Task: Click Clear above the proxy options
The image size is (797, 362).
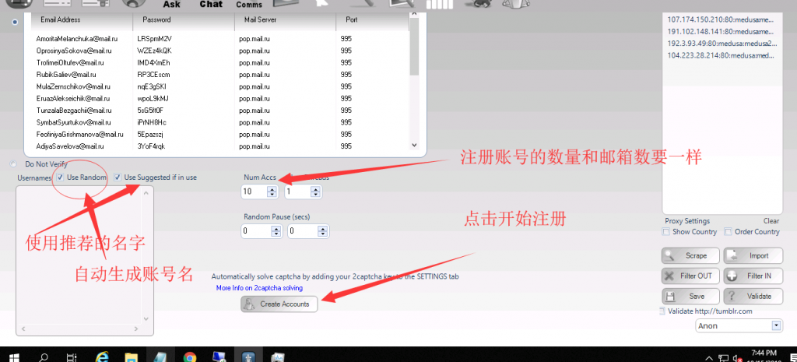Action: tap(771, 221)
